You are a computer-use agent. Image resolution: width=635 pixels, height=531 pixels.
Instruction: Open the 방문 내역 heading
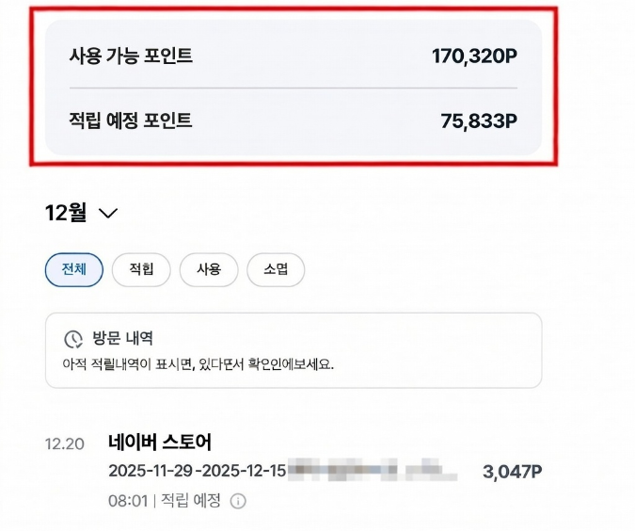click(x=121, y=338)
